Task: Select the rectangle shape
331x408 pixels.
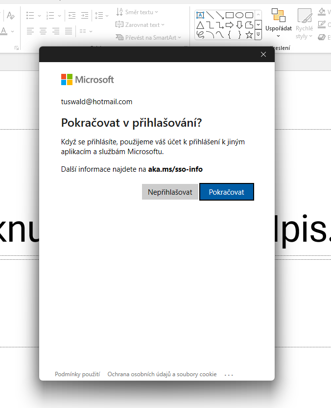Action: coord(230,15)
